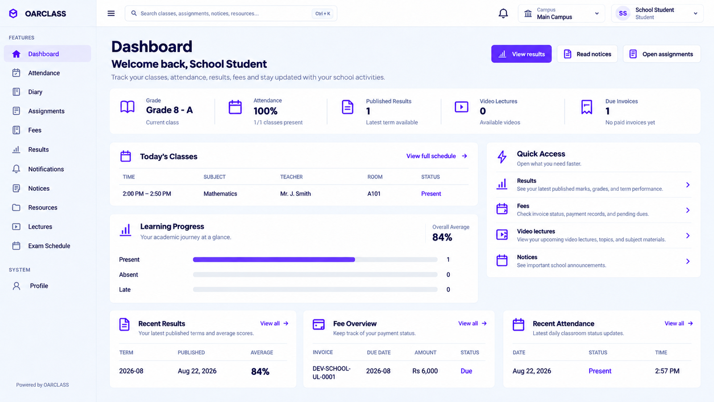714x402 pixels.
Task: Click the Grade book icon in summary card
Action: [x=127, y=107]
